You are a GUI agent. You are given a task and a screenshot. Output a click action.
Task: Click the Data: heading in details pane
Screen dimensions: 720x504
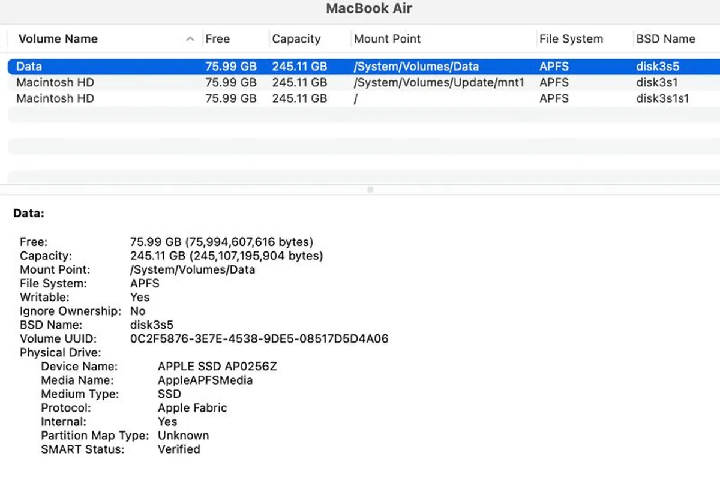[29, 213]
